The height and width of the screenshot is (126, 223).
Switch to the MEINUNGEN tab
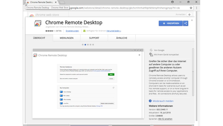pos(67,38)
